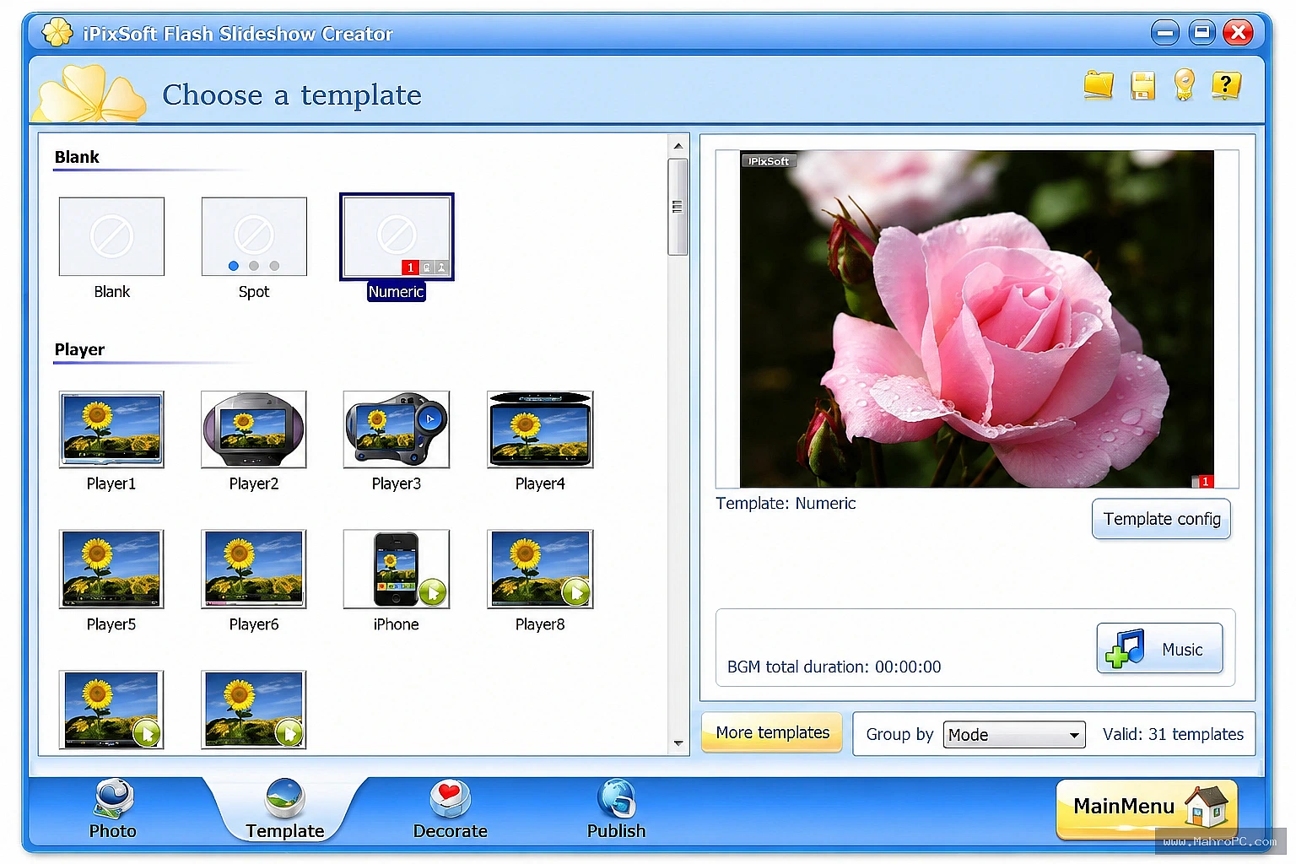Select the Blank template thumbnail
1296x864 pixels.
(x=111, y=236)
